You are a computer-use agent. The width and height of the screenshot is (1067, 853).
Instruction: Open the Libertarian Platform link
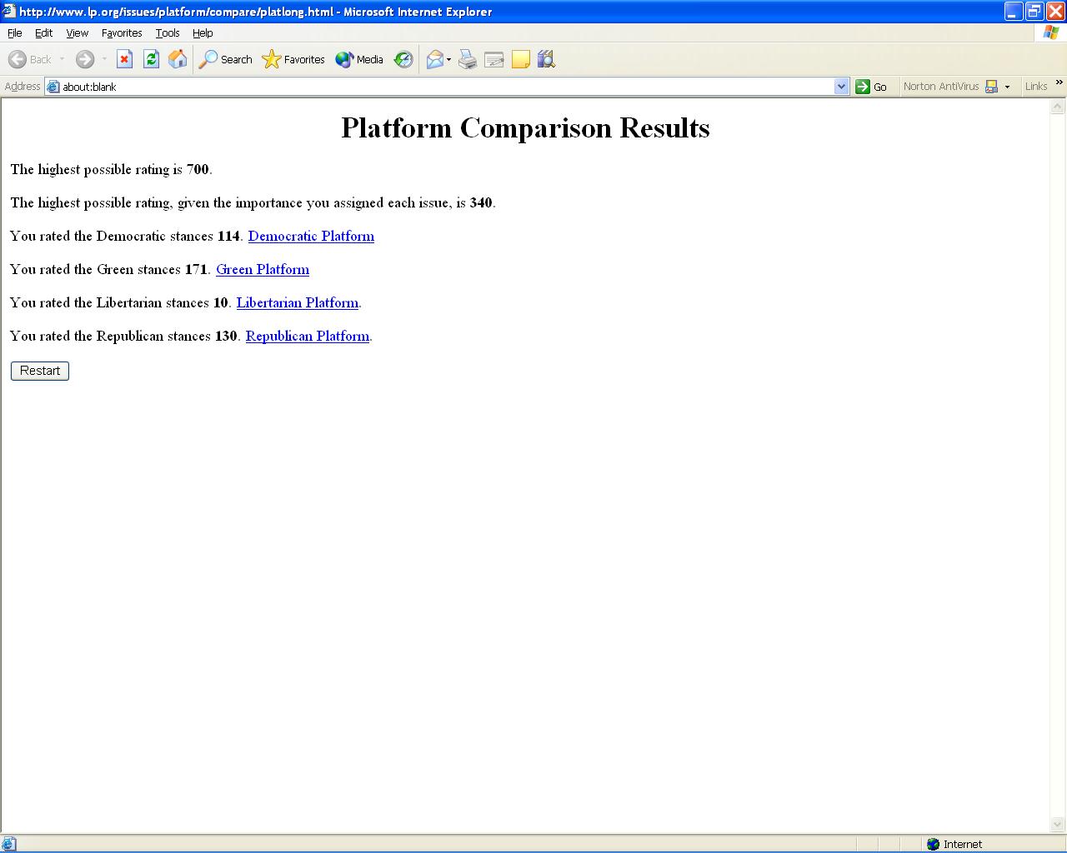click(x=298, y=303)
